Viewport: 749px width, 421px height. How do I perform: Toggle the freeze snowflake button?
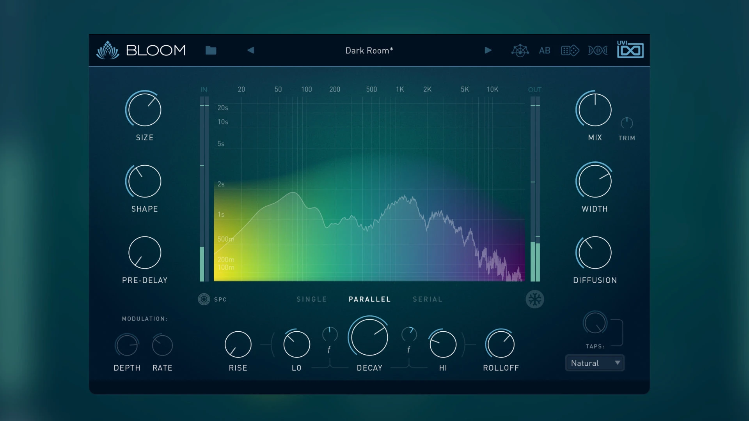(534, 299)
